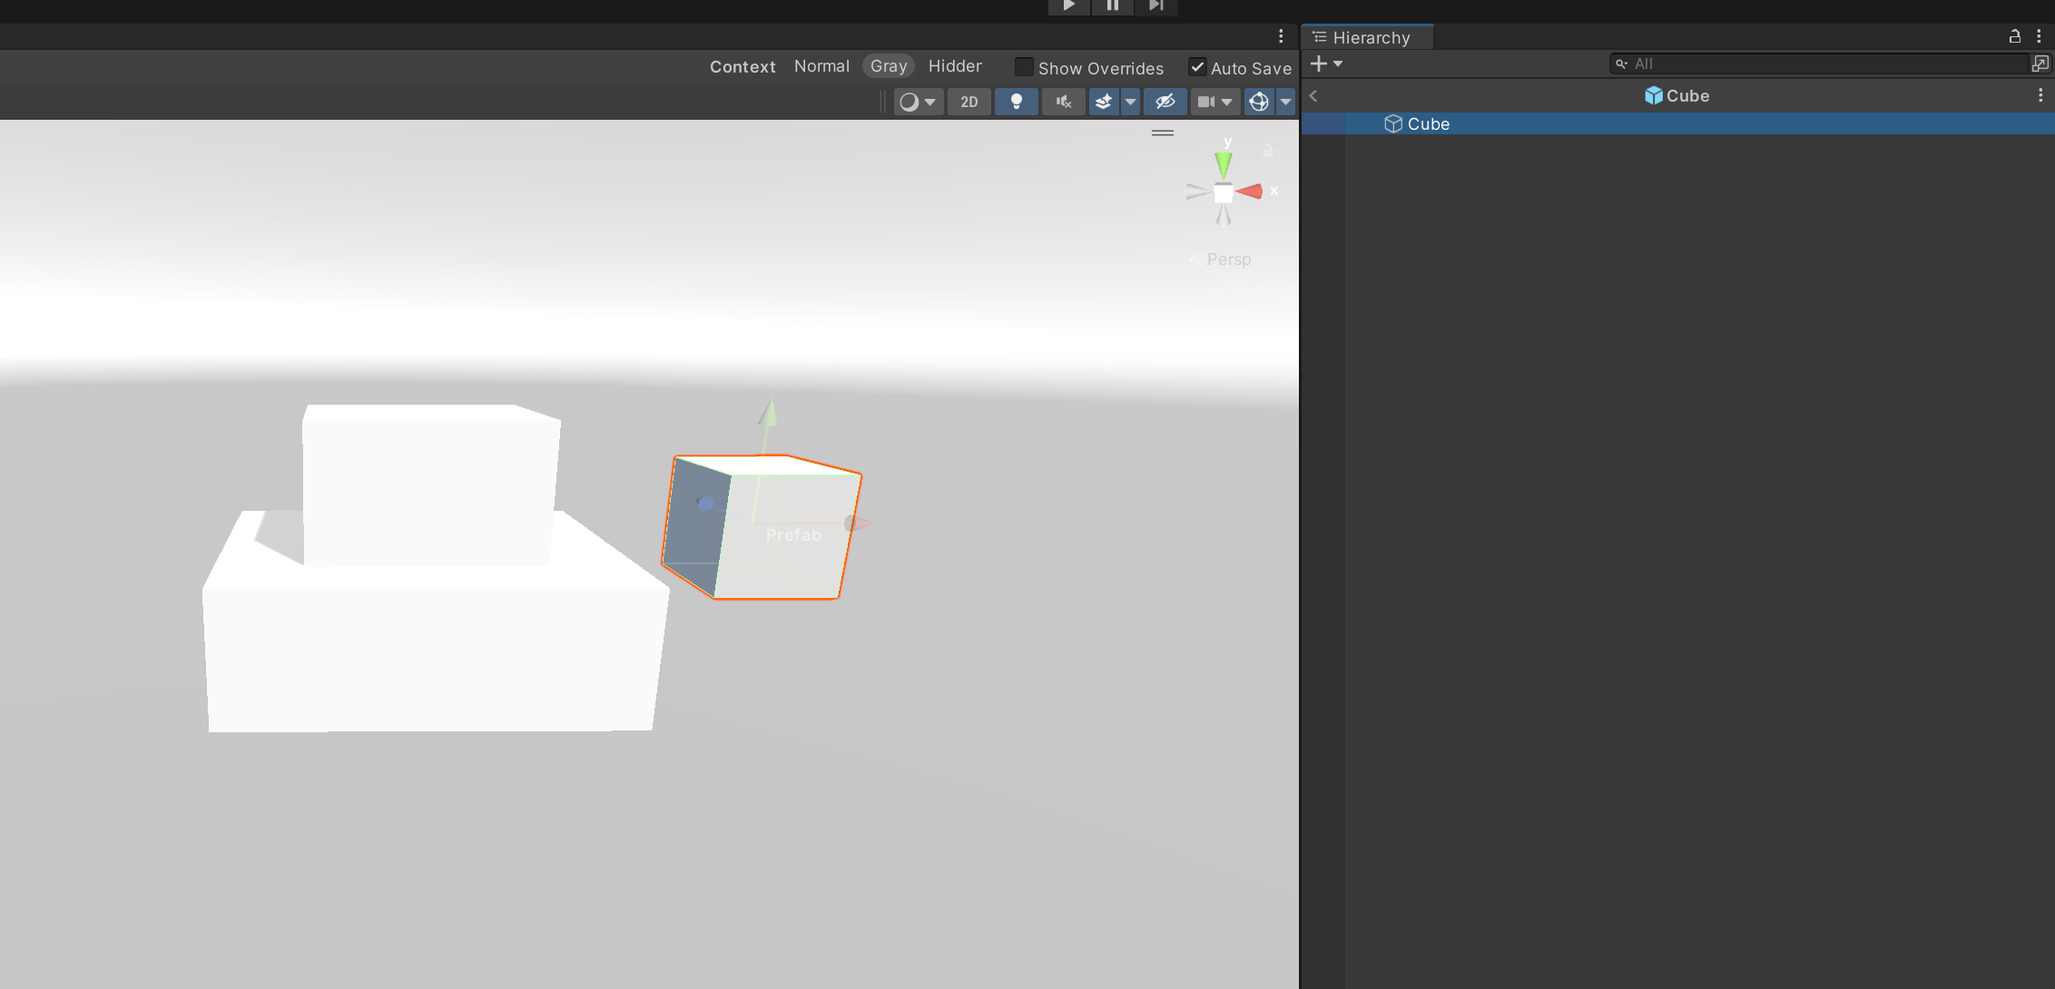This screenshot has height=989, width=2055.
Task: Click the Pause button
Action: [1112, 6]
